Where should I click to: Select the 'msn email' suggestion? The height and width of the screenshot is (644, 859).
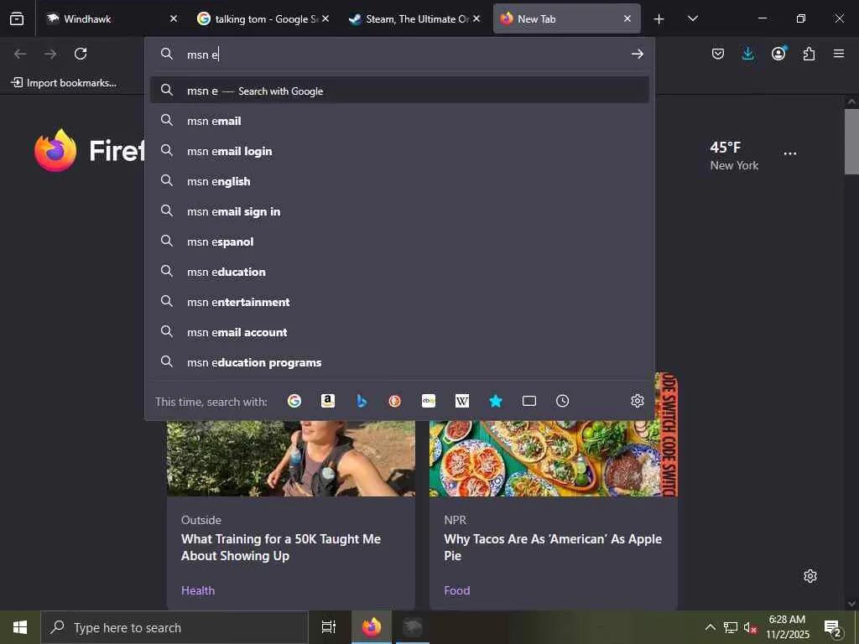pos(399,121)
